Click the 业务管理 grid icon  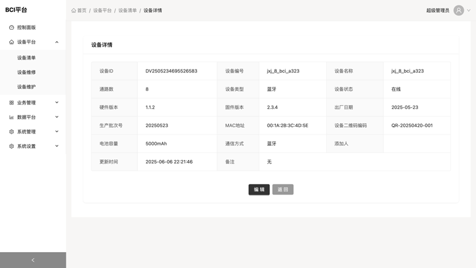(x=11, y=103)
